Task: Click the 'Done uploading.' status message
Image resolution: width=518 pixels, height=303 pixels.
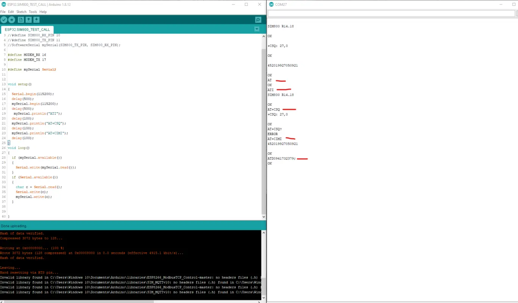Action: coord(14,226)
